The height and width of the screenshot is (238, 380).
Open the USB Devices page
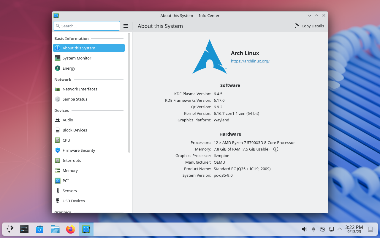tap(73, 201)
